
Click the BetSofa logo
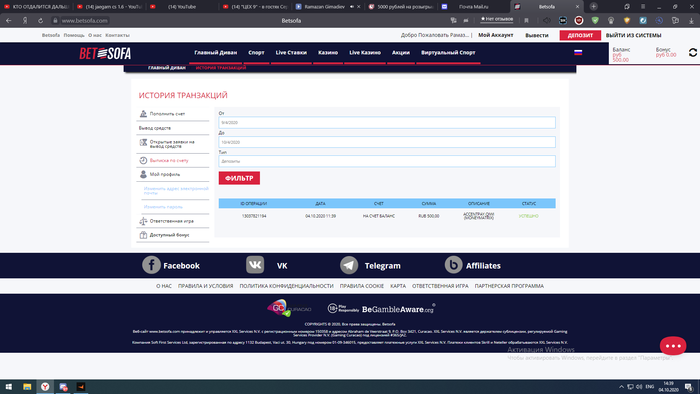(x=105, y=53)
